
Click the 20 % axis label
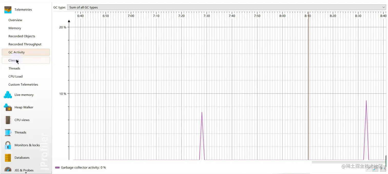63,27
